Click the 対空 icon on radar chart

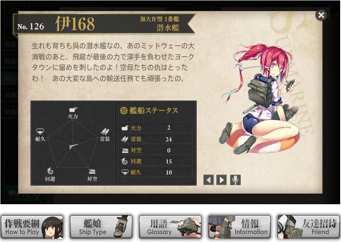pyautogui.click(x=92, y=172)
